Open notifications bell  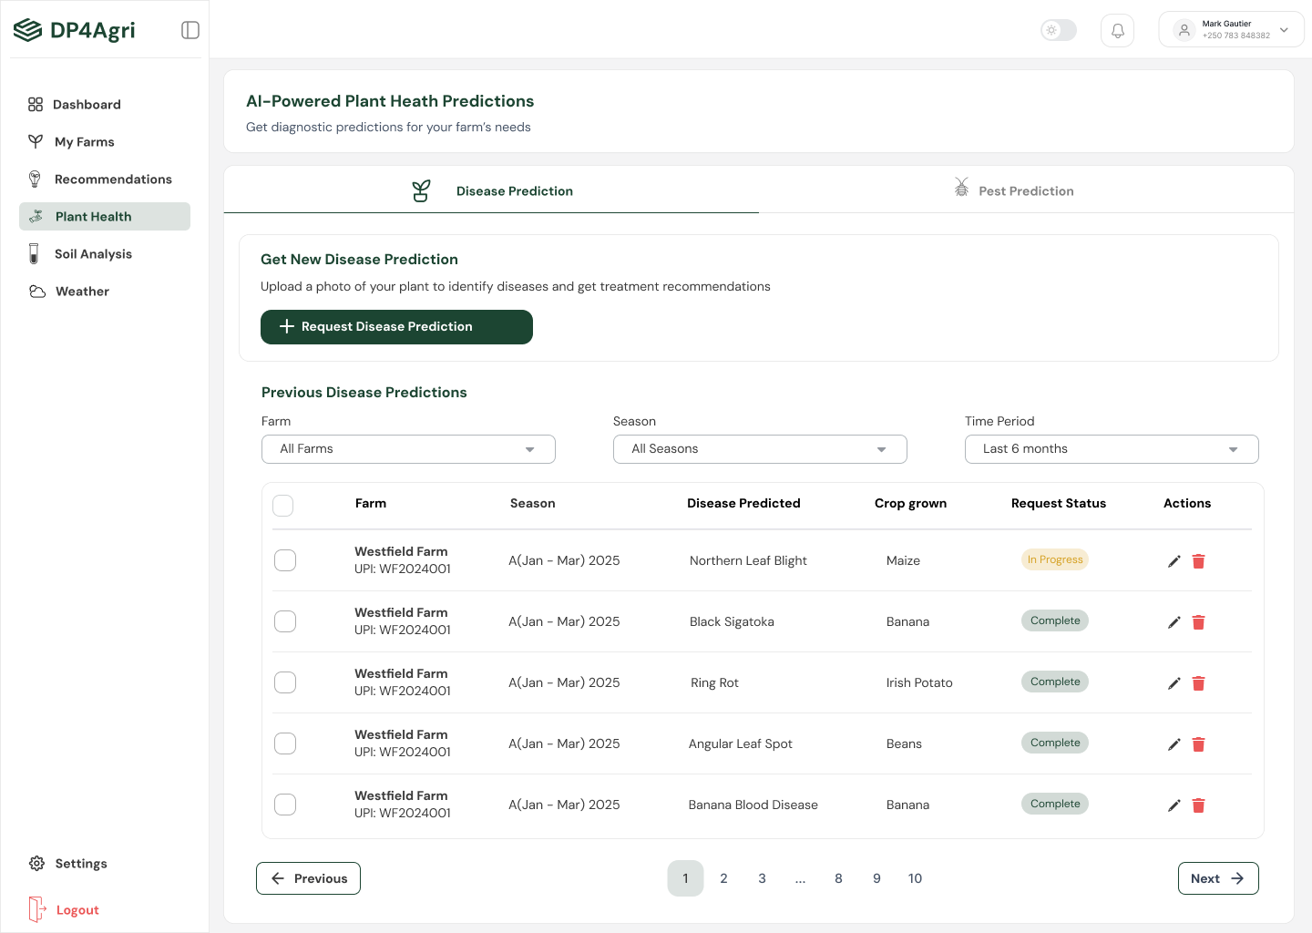pyautogui.click(x=1117, y=30)
